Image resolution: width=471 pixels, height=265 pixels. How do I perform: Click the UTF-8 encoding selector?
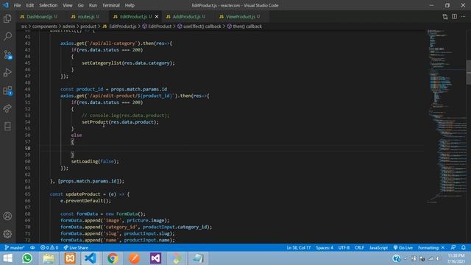point(344,247)
